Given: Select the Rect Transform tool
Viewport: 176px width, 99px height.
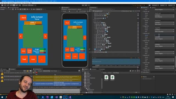Looking at the screenshot, I should (14, 5).
